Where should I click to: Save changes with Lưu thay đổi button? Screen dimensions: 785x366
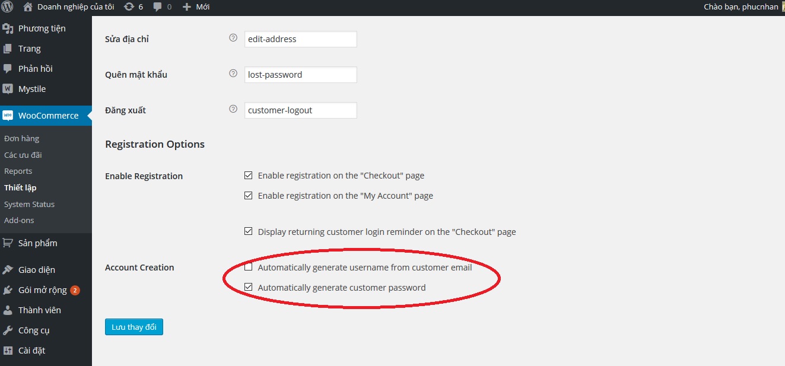pyautogui.click(x=134, y=327)
